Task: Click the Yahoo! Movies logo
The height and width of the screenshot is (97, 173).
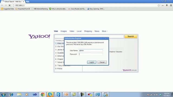Action: (130, 70)
